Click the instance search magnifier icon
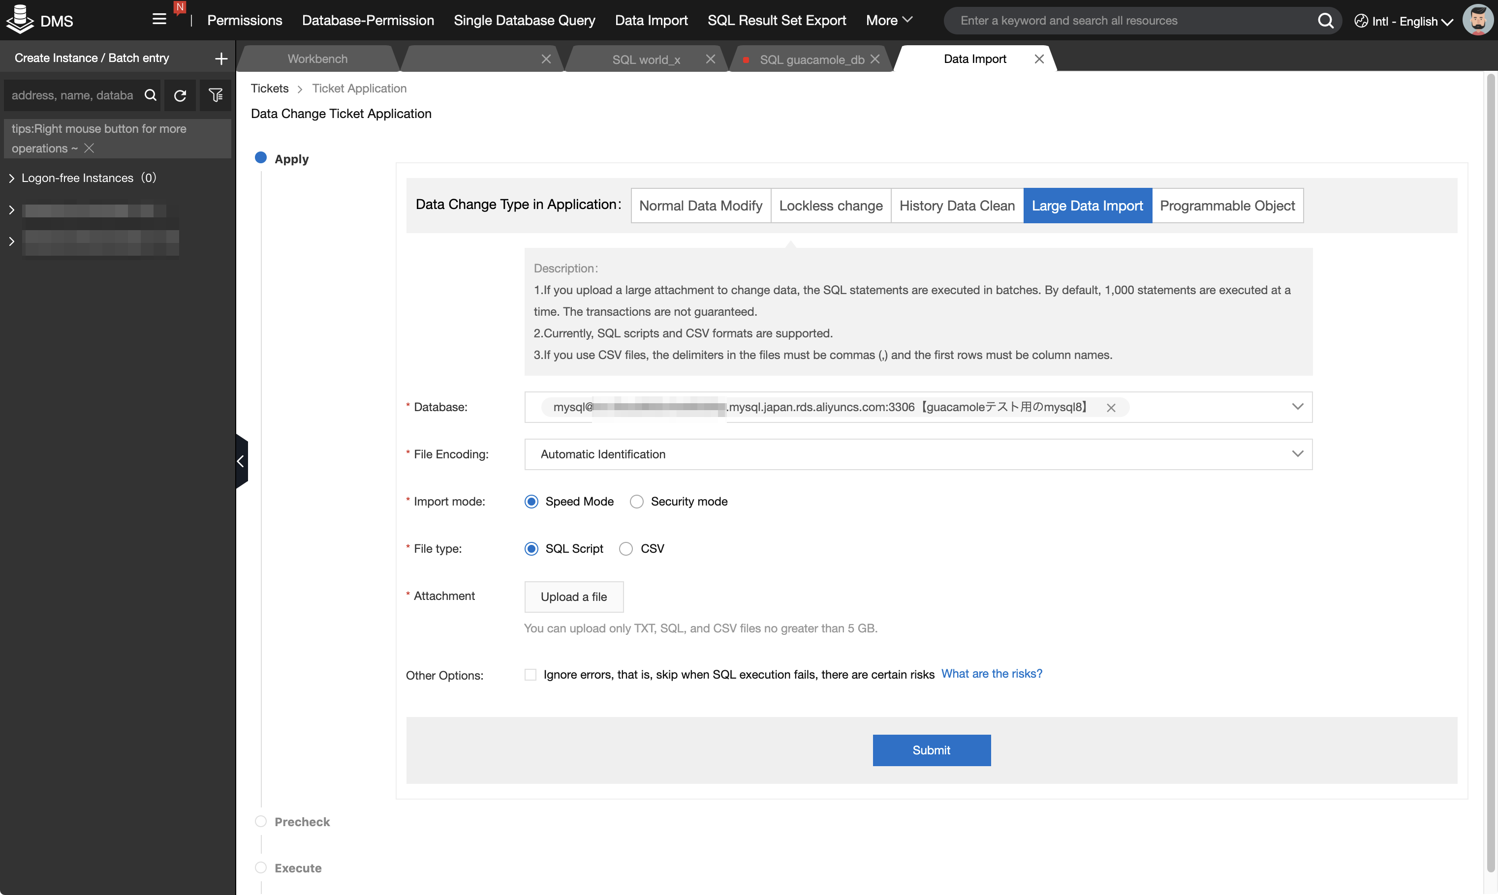The width and height of the screenshot is (1498, 895). (150, 95)
